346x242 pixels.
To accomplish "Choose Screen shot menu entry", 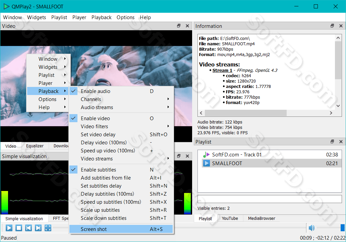I will click(121, 229).
